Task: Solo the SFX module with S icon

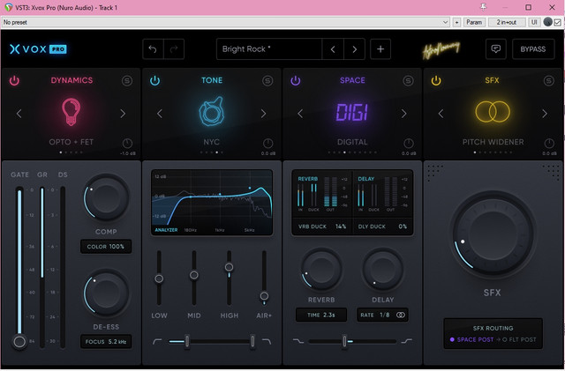Action: (x=549, y=80)
